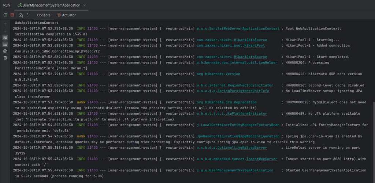This screenshot has height=183, width=375.
Task: Click the console vertical scrollbar thumb
Action: point(374,142)
